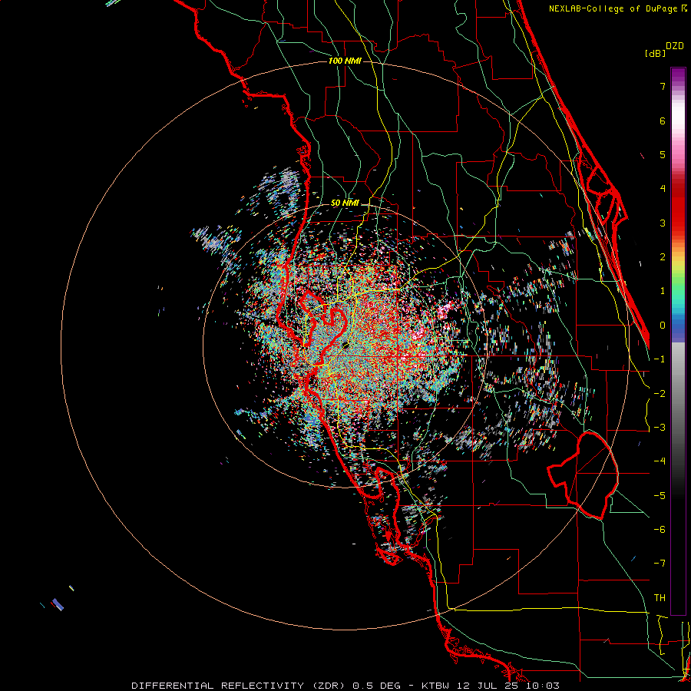Click the color scale value -4

tap(660, 461)
